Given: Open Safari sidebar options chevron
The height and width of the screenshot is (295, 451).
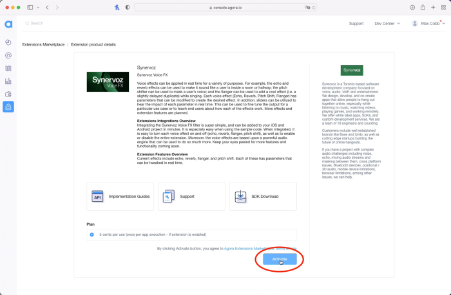Looking at the screenshot, I should [x=38, y=8].
